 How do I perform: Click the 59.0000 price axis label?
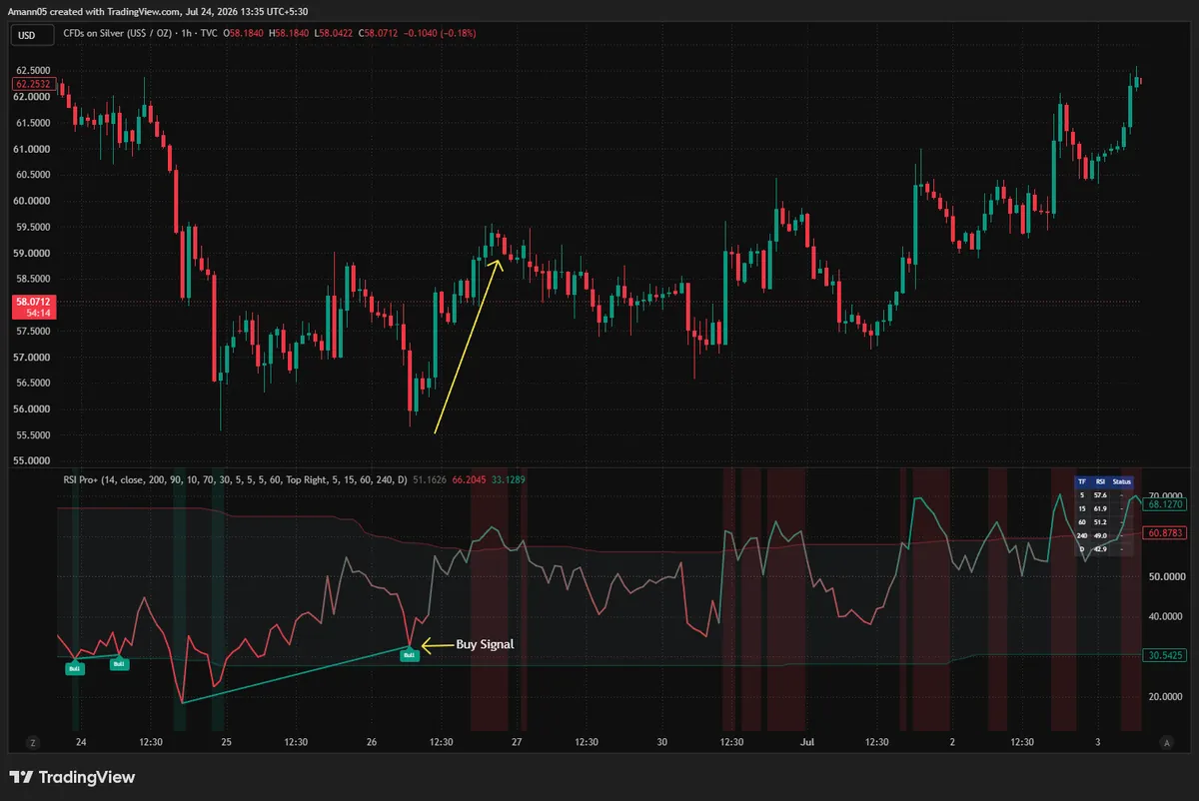point(34,253)
